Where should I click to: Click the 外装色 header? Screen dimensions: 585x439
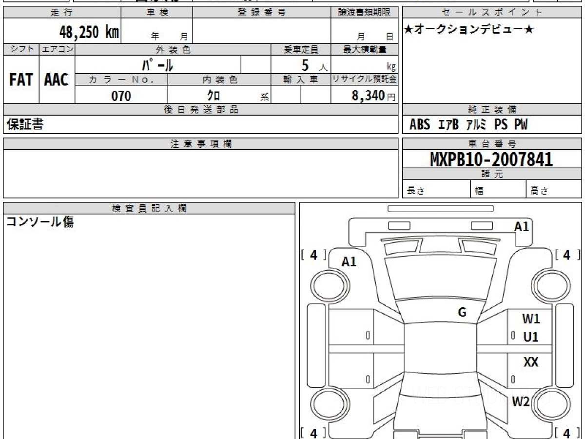173,49
